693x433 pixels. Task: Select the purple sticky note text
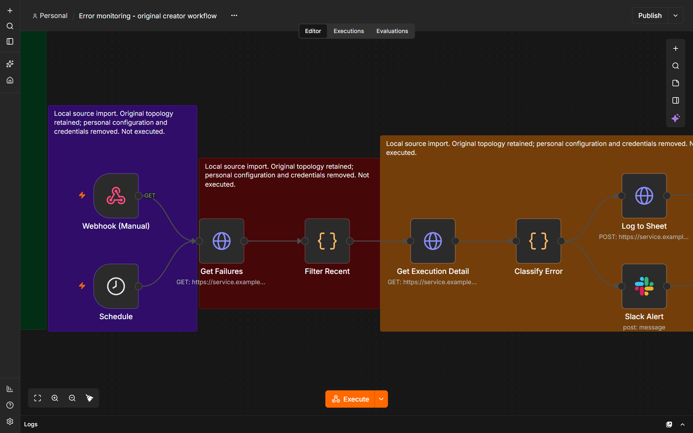[x=114, y=123]
